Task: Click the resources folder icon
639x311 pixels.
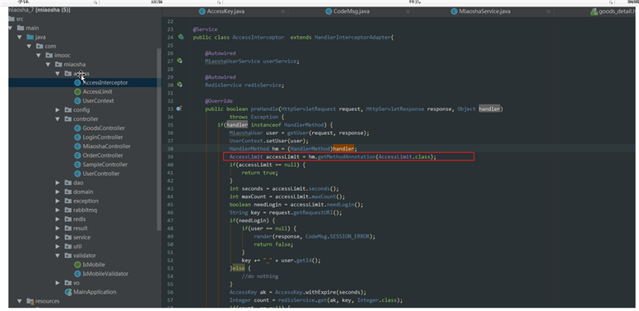Action: pyautogui.click(x=30, y=301)
